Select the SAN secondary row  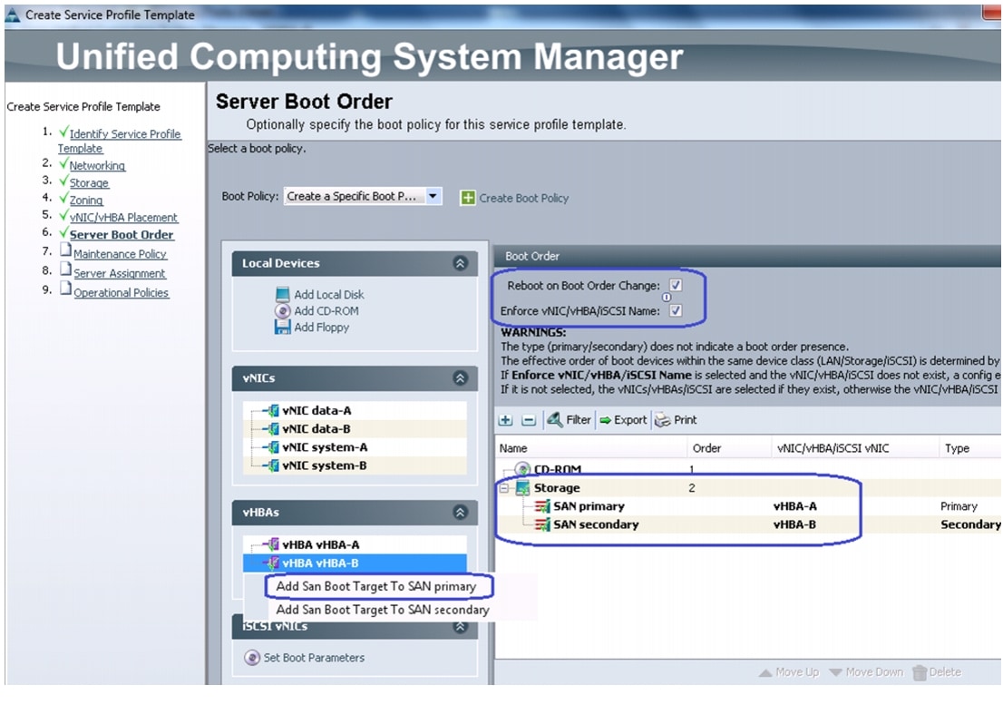[748, 524]
